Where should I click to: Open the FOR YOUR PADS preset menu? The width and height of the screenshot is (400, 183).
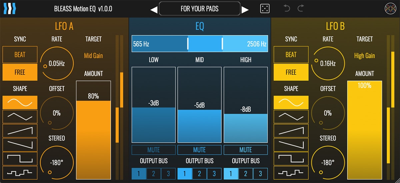pyautogui.click(x=199, y=9)
